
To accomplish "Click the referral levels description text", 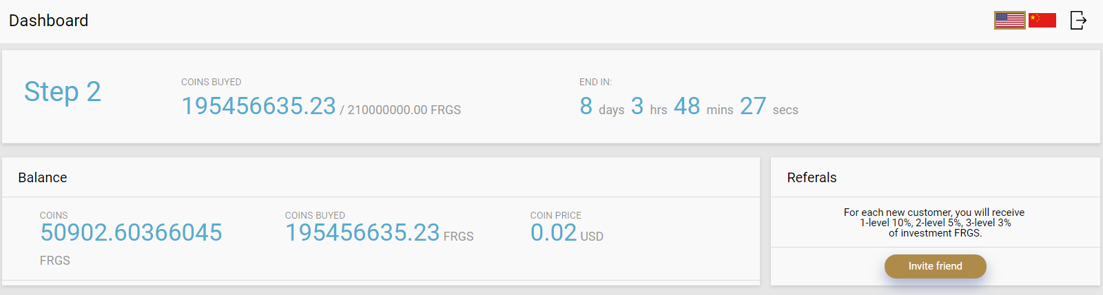I will tap(934, 223).
